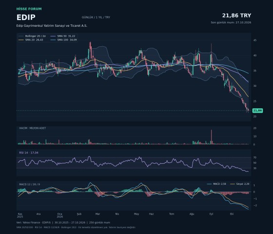The height and width of the screenshot is (234, 273).
Task: Click the Sinyal -2,29 legend entry
Action: click(x=240, y=184)
